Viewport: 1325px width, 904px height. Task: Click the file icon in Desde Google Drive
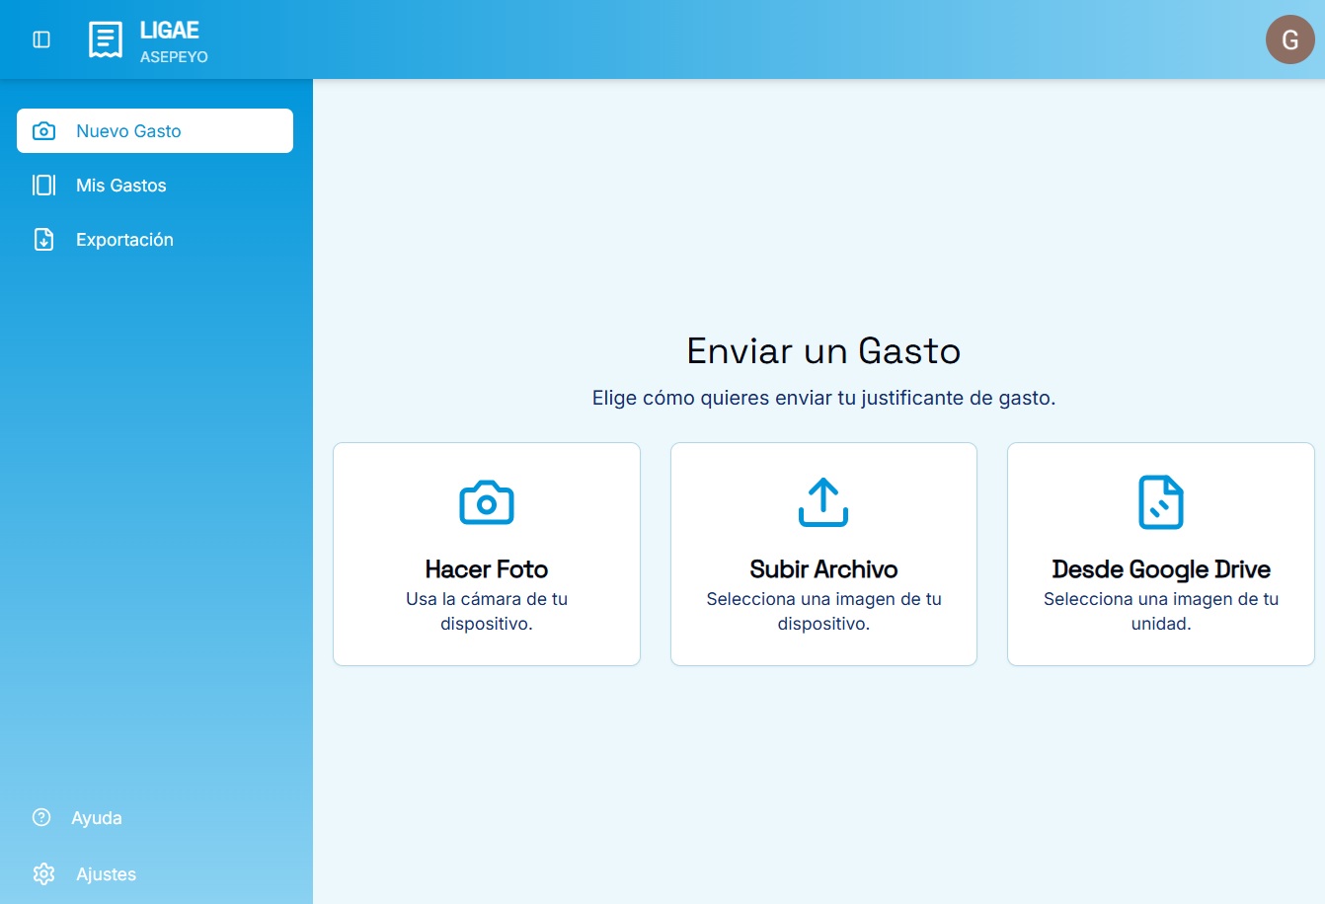pyautogui.click(x=1160, y=502)
